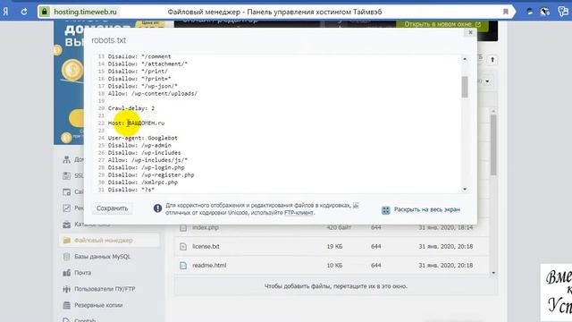572x322 pixels.
Task: Click the Allow: /wp-includes/js/* line
Action: pyautogui.click(x=147, y=160)
